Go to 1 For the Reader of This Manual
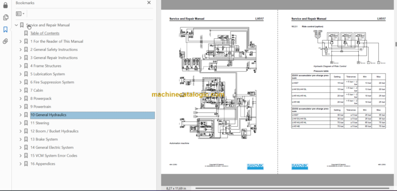Image resolution: width=397 pixels, height=191 pixels. [57, 41]
